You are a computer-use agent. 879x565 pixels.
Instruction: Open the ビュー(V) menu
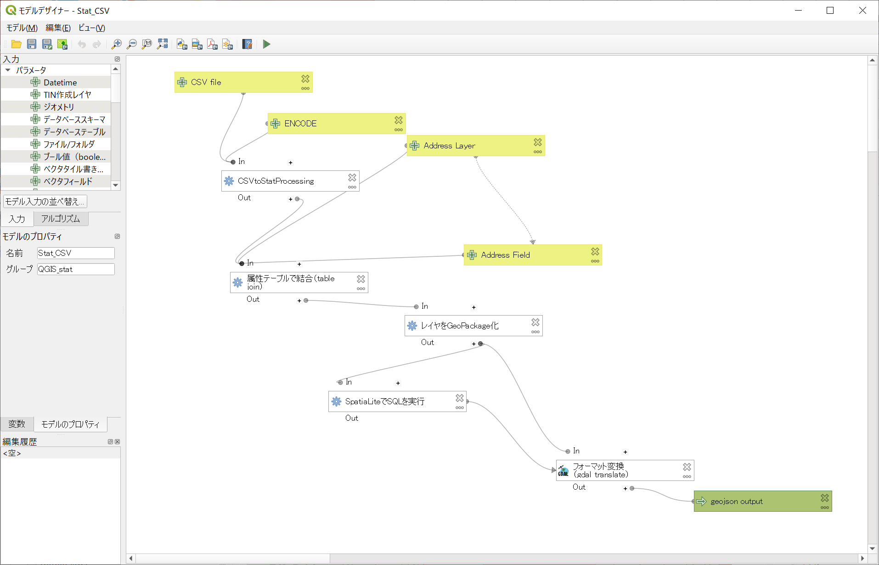(x=92, y=28)
